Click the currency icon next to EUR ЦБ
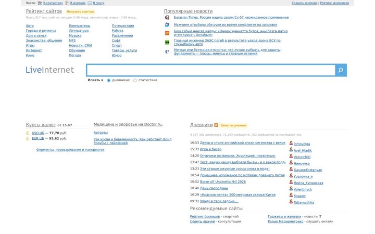 pos(28,139)
